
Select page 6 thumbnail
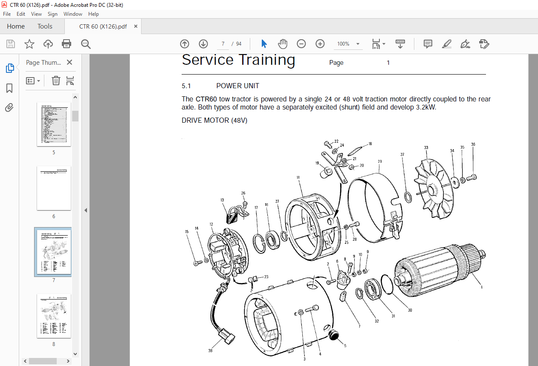[x=54, y=188]
